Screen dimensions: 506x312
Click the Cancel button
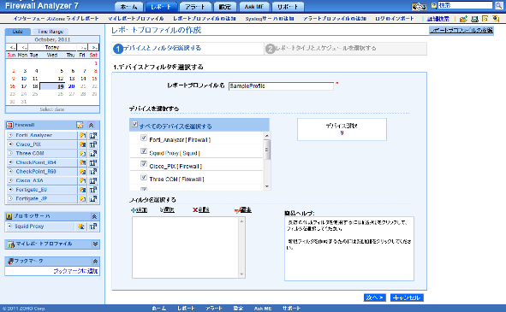tap(407, 297)
